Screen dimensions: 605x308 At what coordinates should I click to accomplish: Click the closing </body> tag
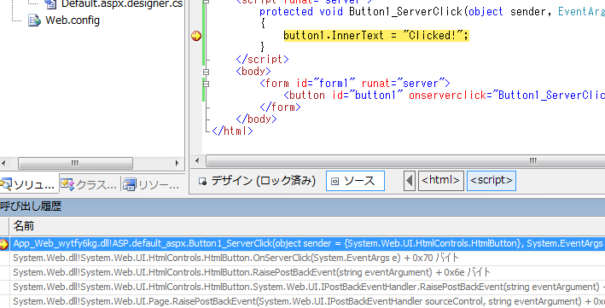click(256, 119)
